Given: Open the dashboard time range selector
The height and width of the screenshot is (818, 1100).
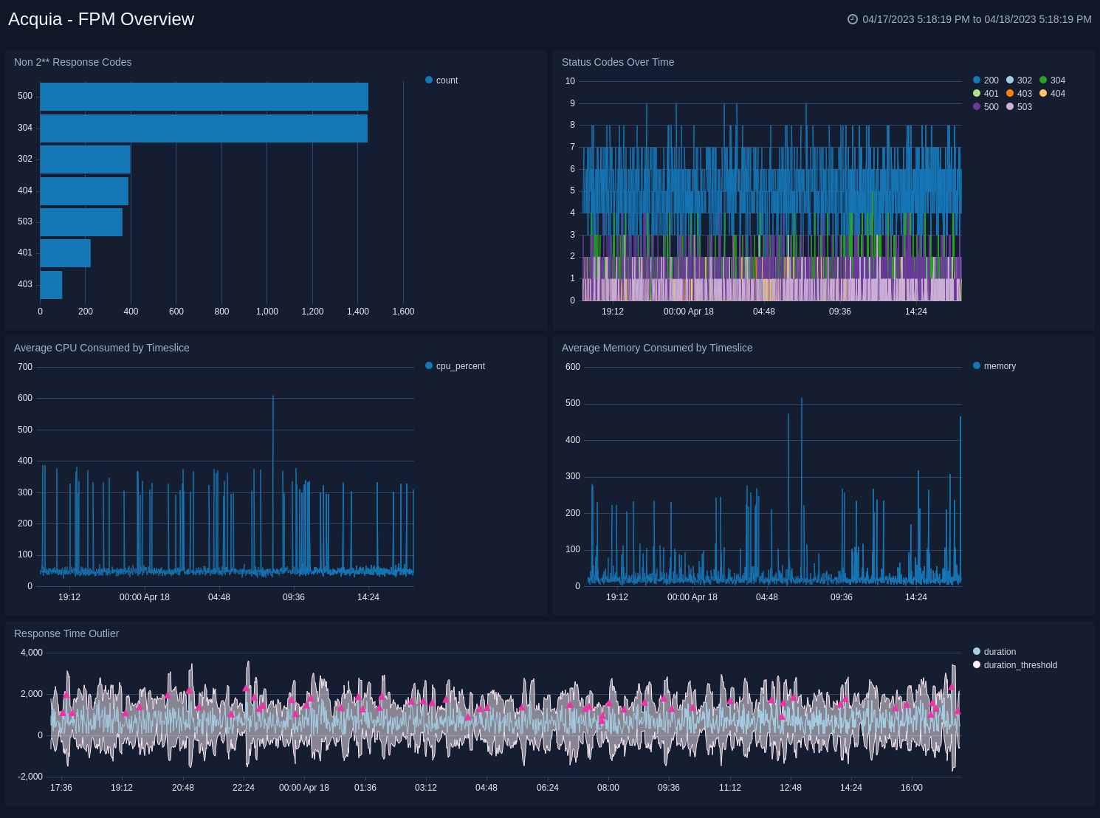Looking at the screenshot, I should (976, 19).
